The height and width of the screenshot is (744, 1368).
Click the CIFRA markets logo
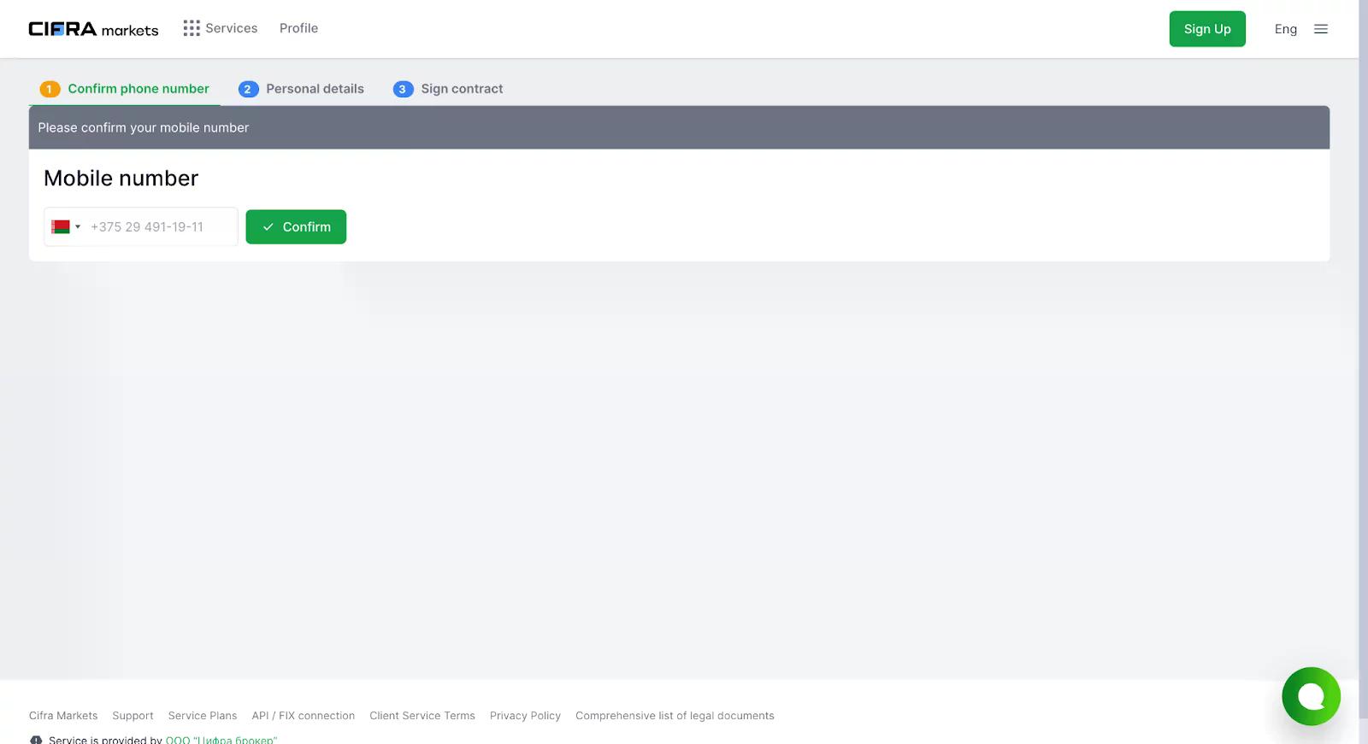click(x=93, y=29)
